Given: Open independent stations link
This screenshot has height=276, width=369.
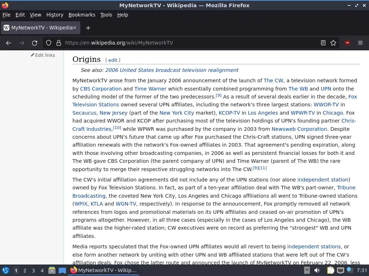Looking at the screenshot, I should pyautogui.click(x=314, y=247).
